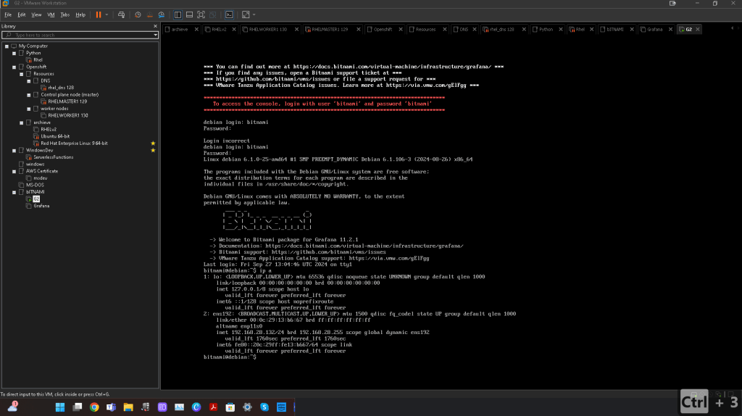The width and height of the screenshot is (742, 416).
Task: Open Google Chrome from the taskbar
Action: (94, 407)
